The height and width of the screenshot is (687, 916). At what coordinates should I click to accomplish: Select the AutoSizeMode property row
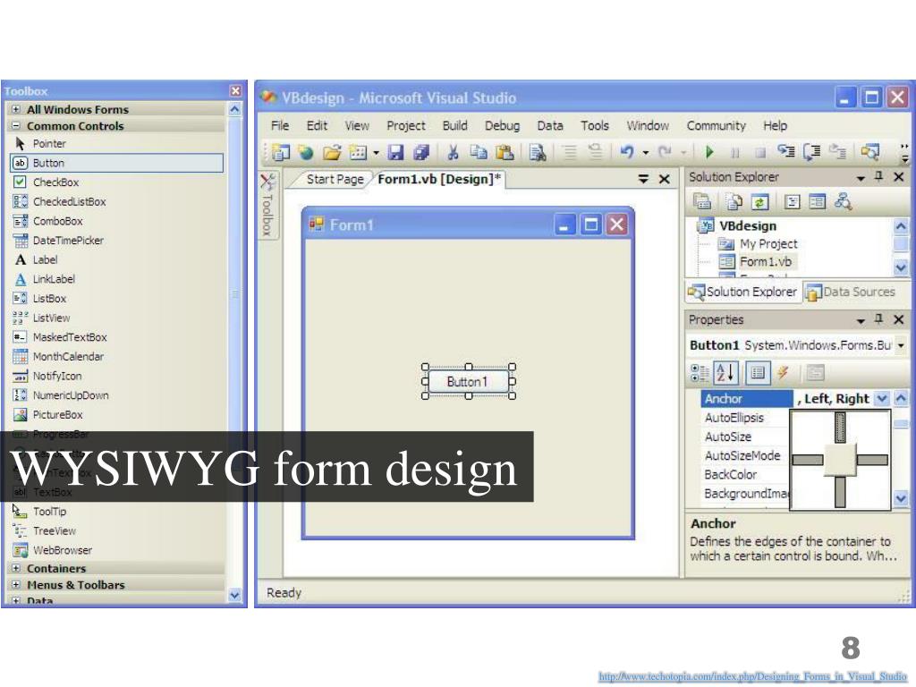(745, 455)
